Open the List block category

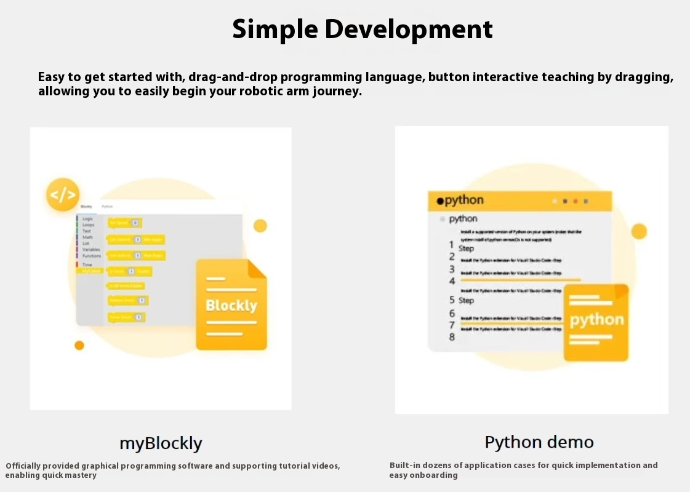86,243
